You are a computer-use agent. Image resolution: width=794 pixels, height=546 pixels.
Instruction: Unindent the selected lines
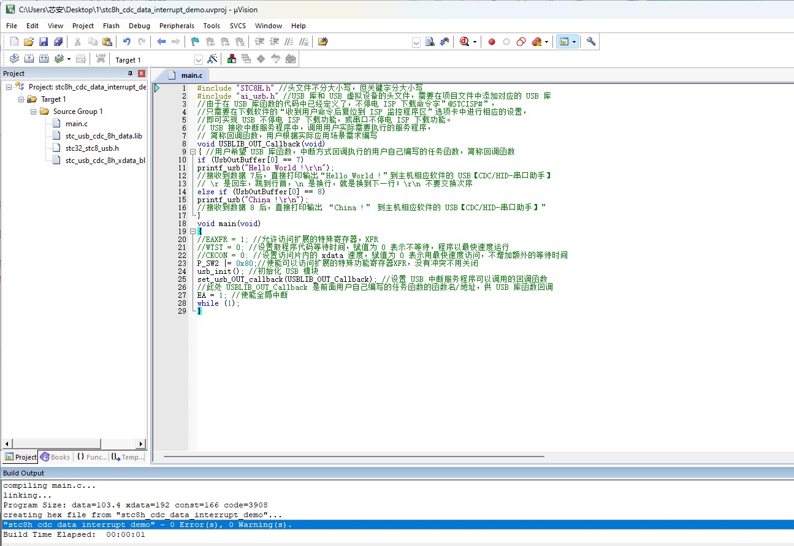pos(274,42)
